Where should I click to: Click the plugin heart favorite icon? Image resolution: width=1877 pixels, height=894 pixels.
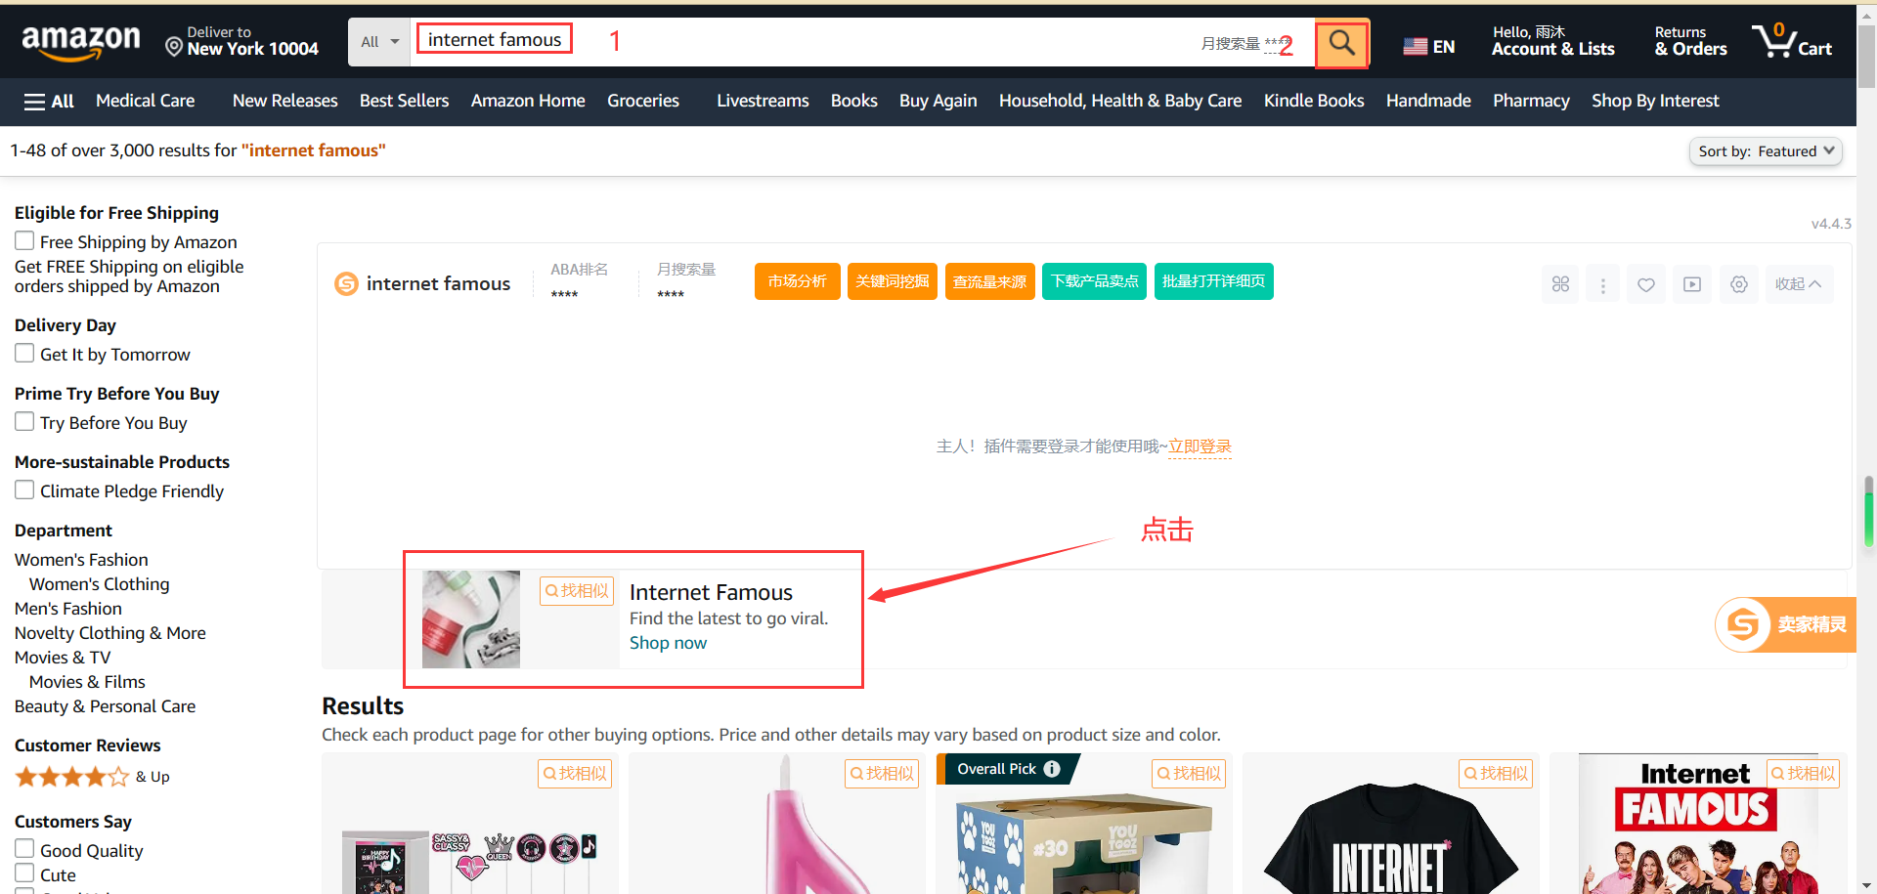[x=1646, y=284]
